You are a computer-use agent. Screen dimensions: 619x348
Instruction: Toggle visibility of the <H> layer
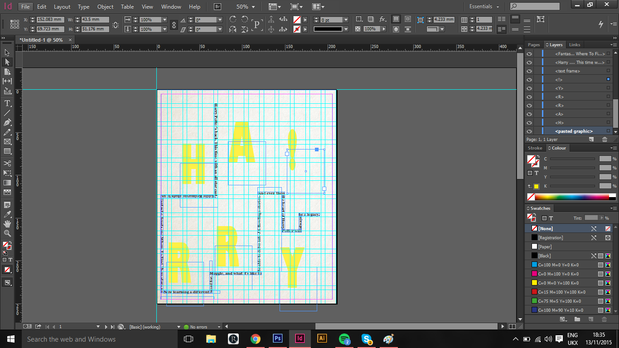pyautogui.click(x=529, y=122)
